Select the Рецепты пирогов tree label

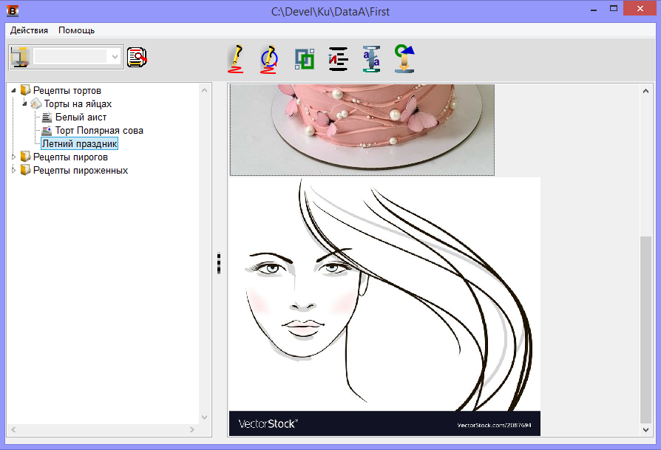(70, 157)
